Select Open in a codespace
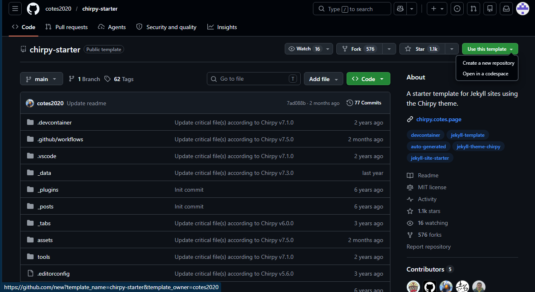This screenshot has width=535, height=292. pos(485,74)
